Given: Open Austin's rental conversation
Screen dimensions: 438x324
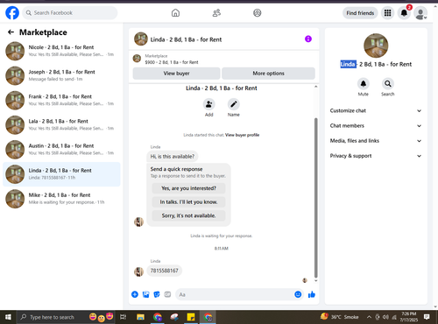Looking at the screenshot, I should point(61,150).
